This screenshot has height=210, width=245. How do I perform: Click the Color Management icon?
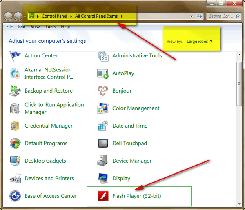103,108
